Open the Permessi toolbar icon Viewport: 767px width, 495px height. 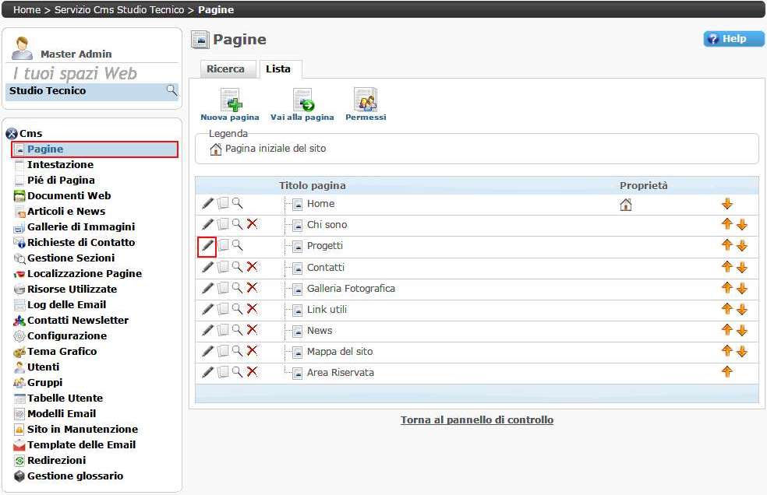[x=366, y=101]
